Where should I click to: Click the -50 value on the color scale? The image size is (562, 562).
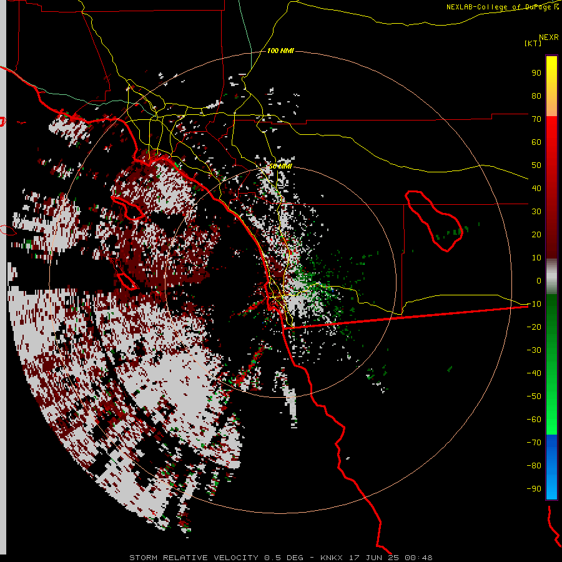(534, 397)
